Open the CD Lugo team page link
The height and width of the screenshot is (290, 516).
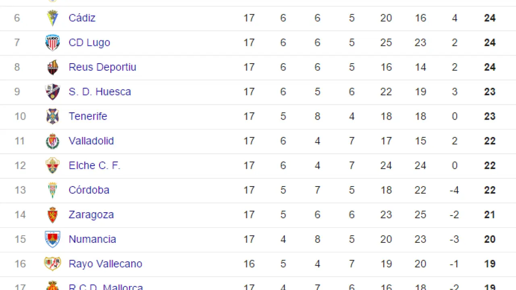(89, 43)
